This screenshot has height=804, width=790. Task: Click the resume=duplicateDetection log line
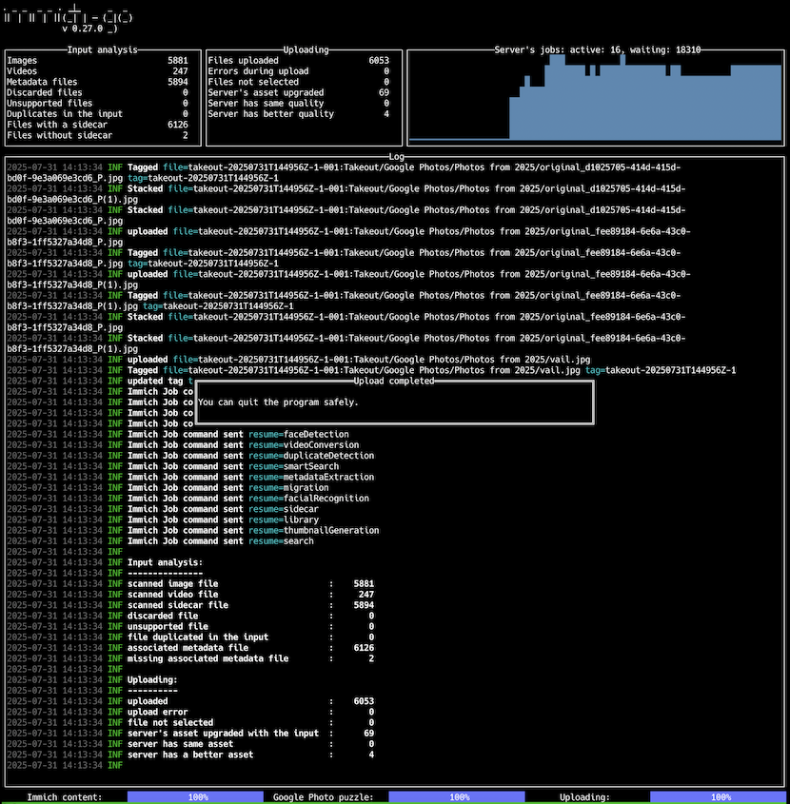[x=251, y=456]
